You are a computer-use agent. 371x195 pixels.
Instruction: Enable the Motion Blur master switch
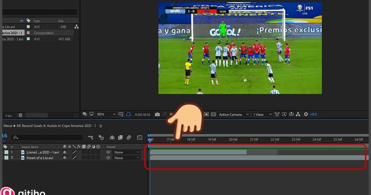pos(129,137)
